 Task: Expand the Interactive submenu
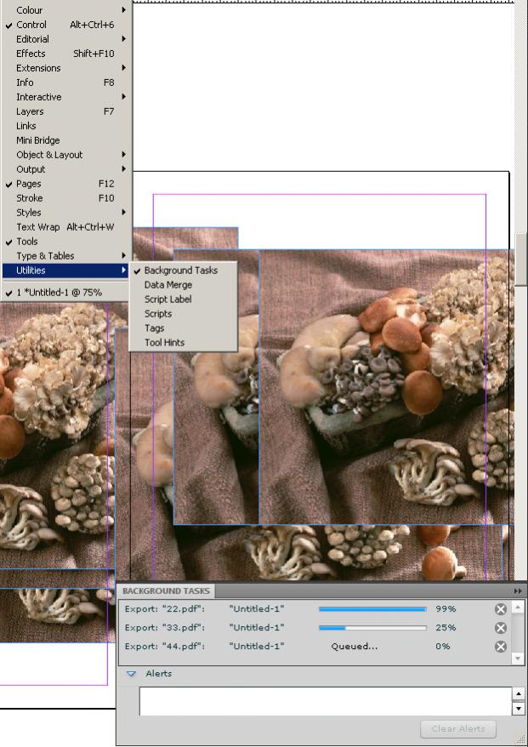(x=65, y=97)
